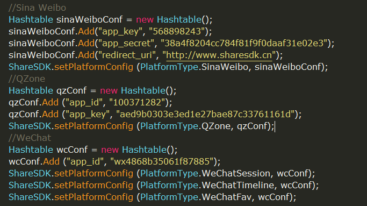
Task: Place cursor in the 568898243 app_key string
Action: pos(177,31)
